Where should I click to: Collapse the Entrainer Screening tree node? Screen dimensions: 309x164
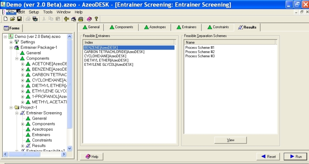(x=17, y=113)
